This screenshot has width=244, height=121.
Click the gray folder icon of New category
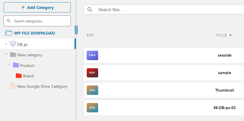pos(13,55)
